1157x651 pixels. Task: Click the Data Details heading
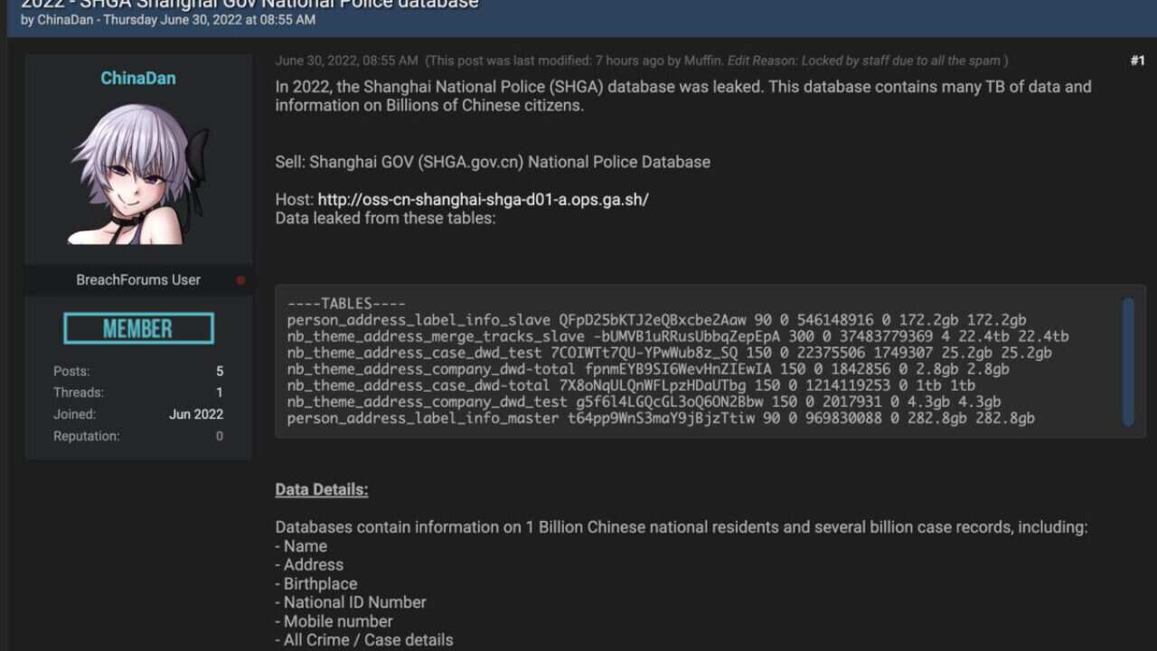[322, 490]
